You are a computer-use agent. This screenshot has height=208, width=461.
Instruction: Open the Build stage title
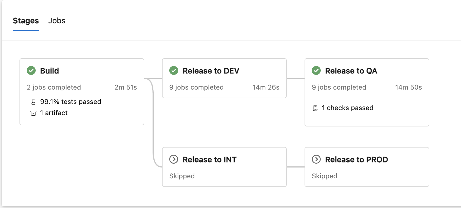[x=50, y=71]
